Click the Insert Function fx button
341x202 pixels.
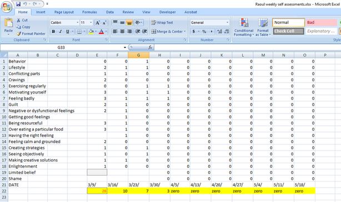pyautogui.click(x=150, y=47)
